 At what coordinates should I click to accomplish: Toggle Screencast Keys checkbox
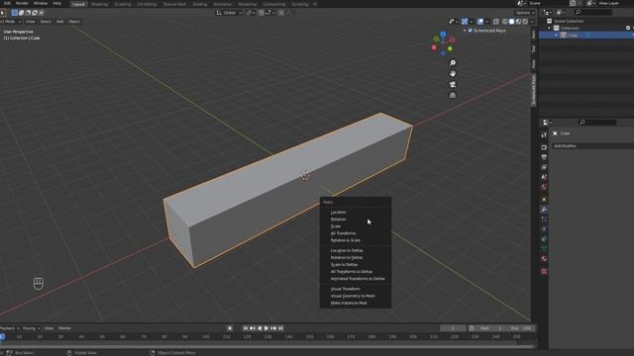tap(470, 31)
